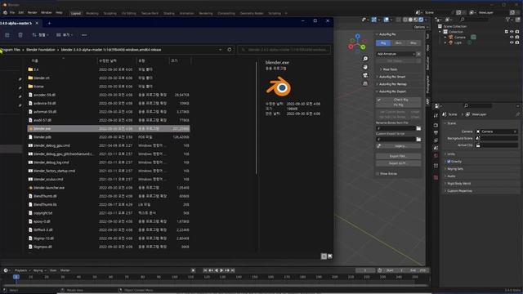This screenshot has height=294, width=523.
Task: Toggle viewport visibility eye for Camera
Action: pyautogui.click(x=512, y=38)
